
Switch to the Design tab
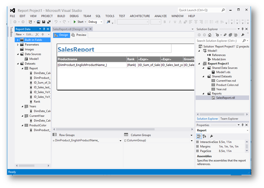point(61,35)
